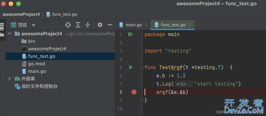Image resolution: width=266 pixels, height=116 pixels.
Task: Click the TestArgf function name
Action: coord(171,67)
